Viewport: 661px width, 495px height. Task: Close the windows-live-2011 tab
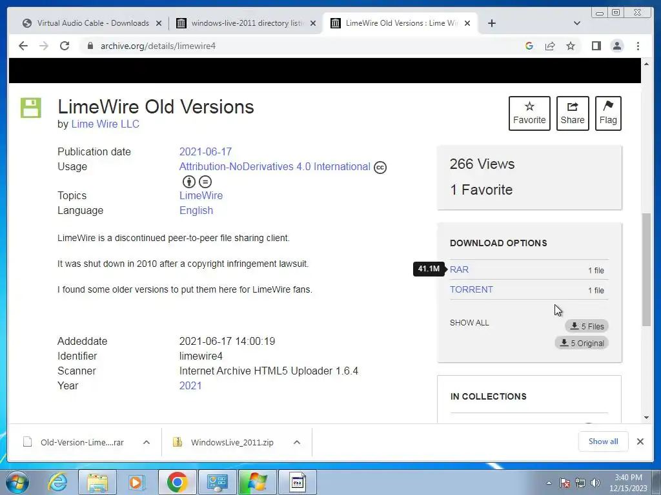point(313,23)
